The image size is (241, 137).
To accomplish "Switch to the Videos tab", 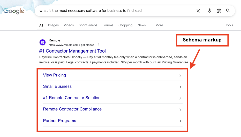I will pyautogui.click(x=69, y=25).
